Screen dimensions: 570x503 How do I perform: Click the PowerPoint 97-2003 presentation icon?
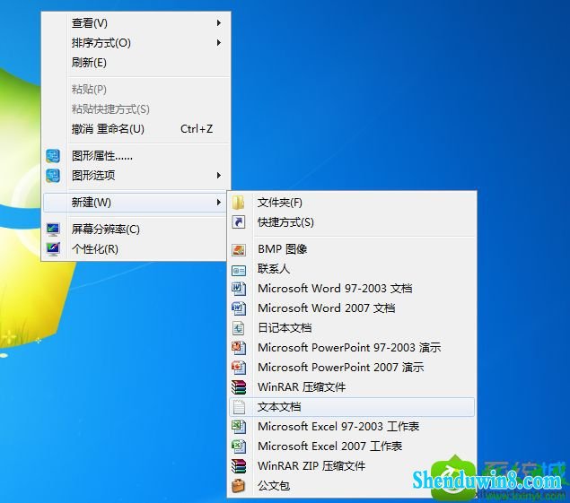(x=239, y=348)
